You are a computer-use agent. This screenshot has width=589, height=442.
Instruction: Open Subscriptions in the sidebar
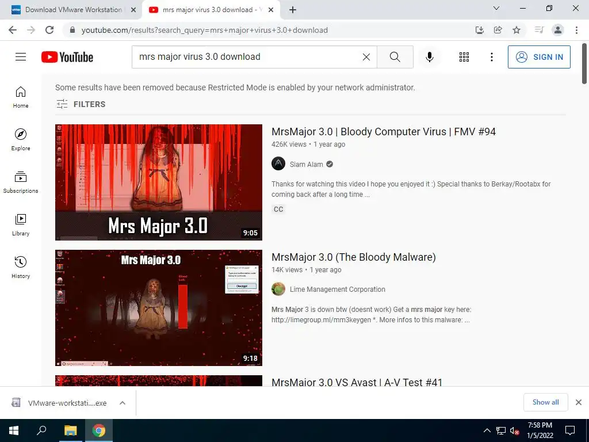pos(21,182)
